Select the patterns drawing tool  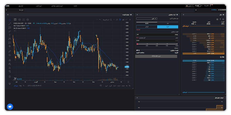click(10, 39)
